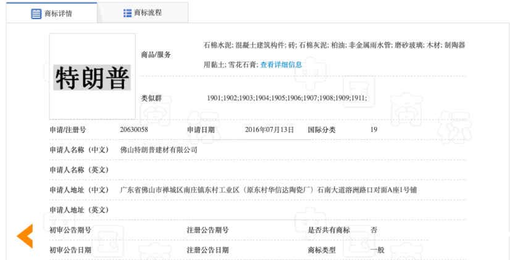The image size is (510, 260).
Task: Click the international class value 19
Action: (374, 130)
